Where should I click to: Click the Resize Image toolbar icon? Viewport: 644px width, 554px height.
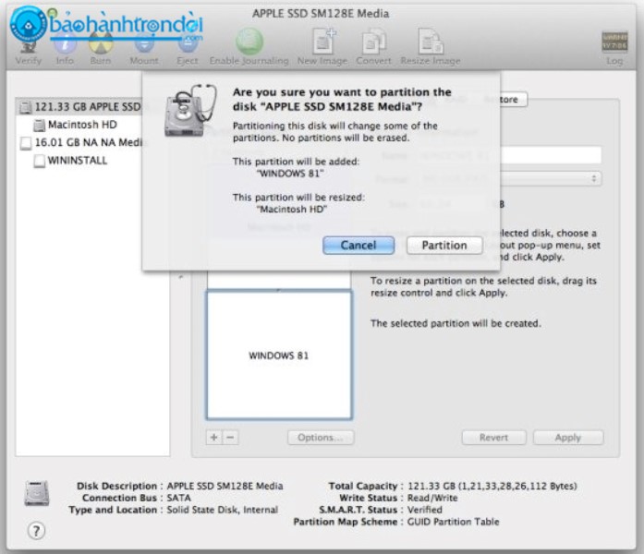tap(431, 41)
